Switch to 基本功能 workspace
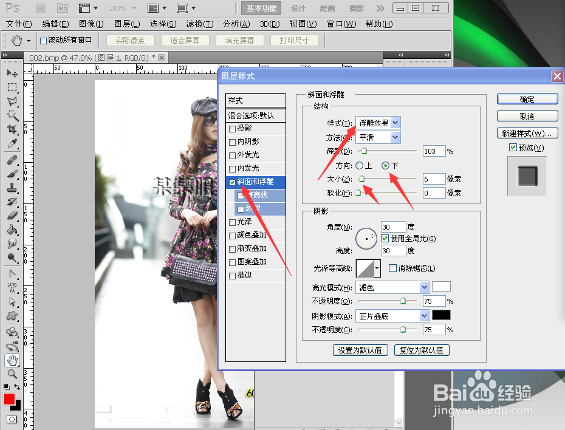Viewport: 565px width, 430px height. click(x=261, y=9)
